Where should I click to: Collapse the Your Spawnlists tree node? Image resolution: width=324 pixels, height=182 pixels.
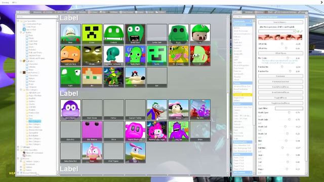point(18,21)
